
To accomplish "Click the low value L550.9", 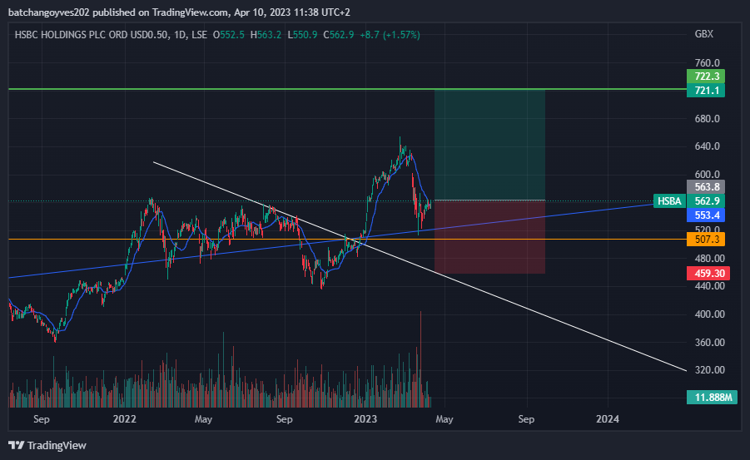I will click(x=302, y=34).
